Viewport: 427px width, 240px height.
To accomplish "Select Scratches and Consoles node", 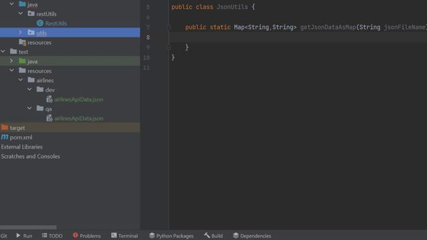I will pyautogui.click(x=31, y=156).
